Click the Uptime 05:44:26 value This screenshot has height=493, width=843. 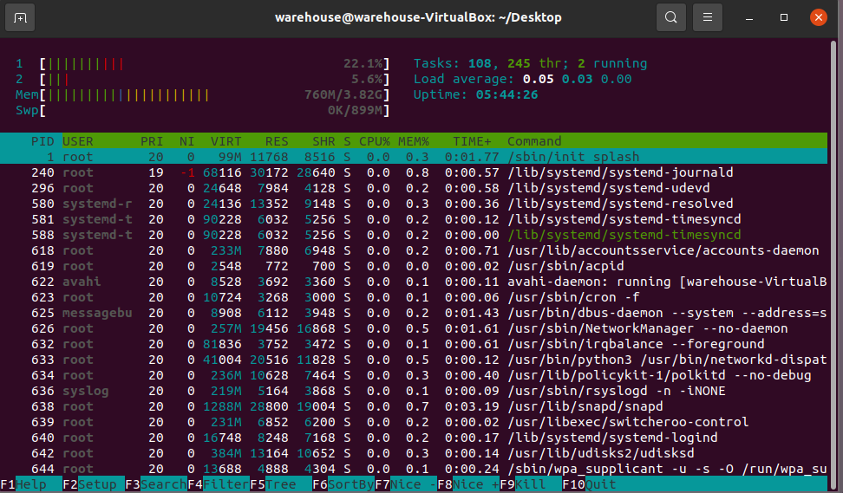506,94
